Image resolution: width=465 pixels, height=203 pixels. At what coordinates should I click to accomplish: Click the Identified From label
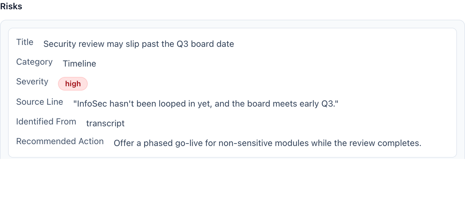tap(46, 122)
